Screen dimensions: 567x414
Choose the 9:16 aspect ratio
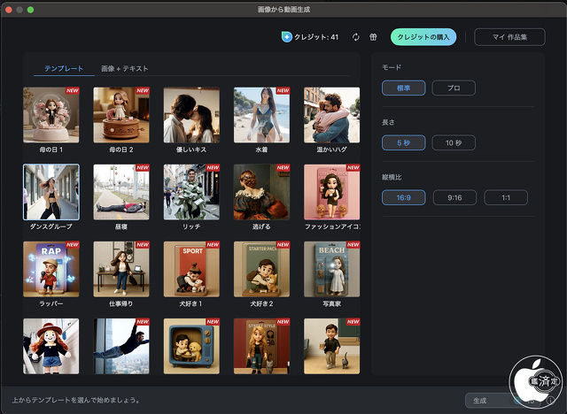click(454, 197)
